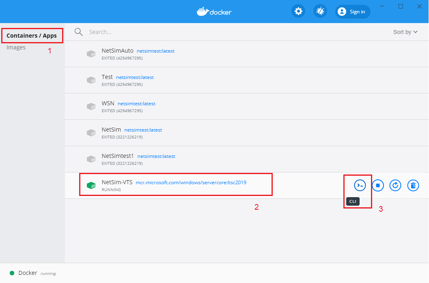Open the mcr.microsoft.com servercore:ltsc2019 link
The width and height of the screenshot is (429, 283).
click(191, 183)
